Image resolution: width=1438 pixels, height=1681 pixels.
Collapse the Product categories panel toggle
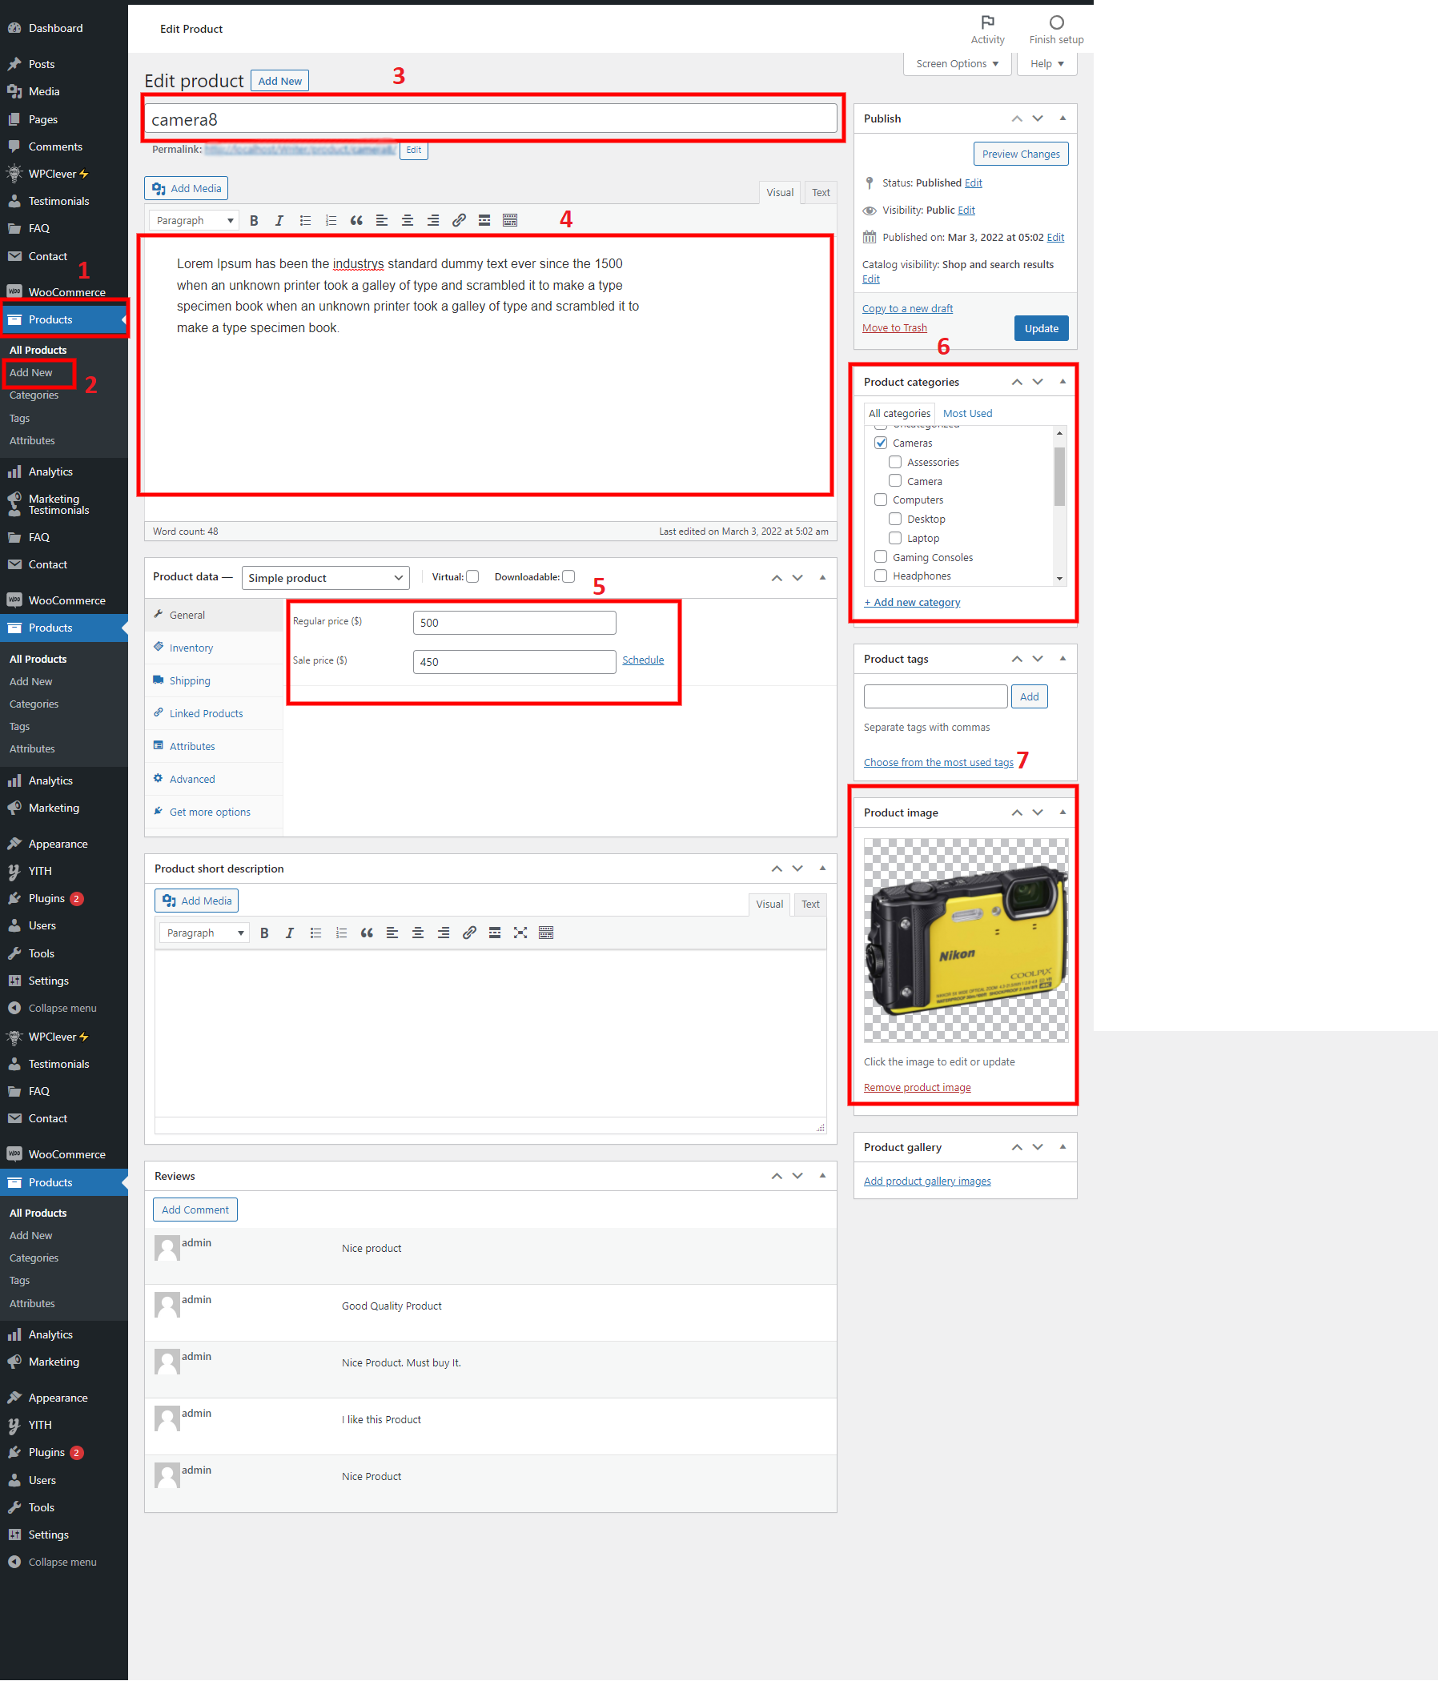point(1062,382)
